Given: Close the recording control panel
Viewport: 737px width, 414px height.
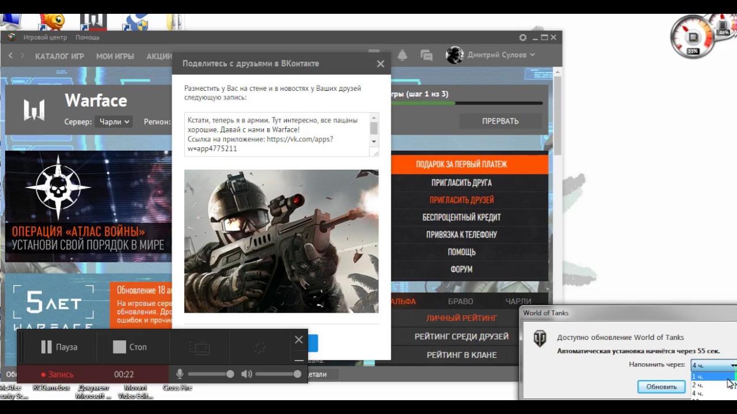Looking at the screenshot, I should (x=299, y=340).
